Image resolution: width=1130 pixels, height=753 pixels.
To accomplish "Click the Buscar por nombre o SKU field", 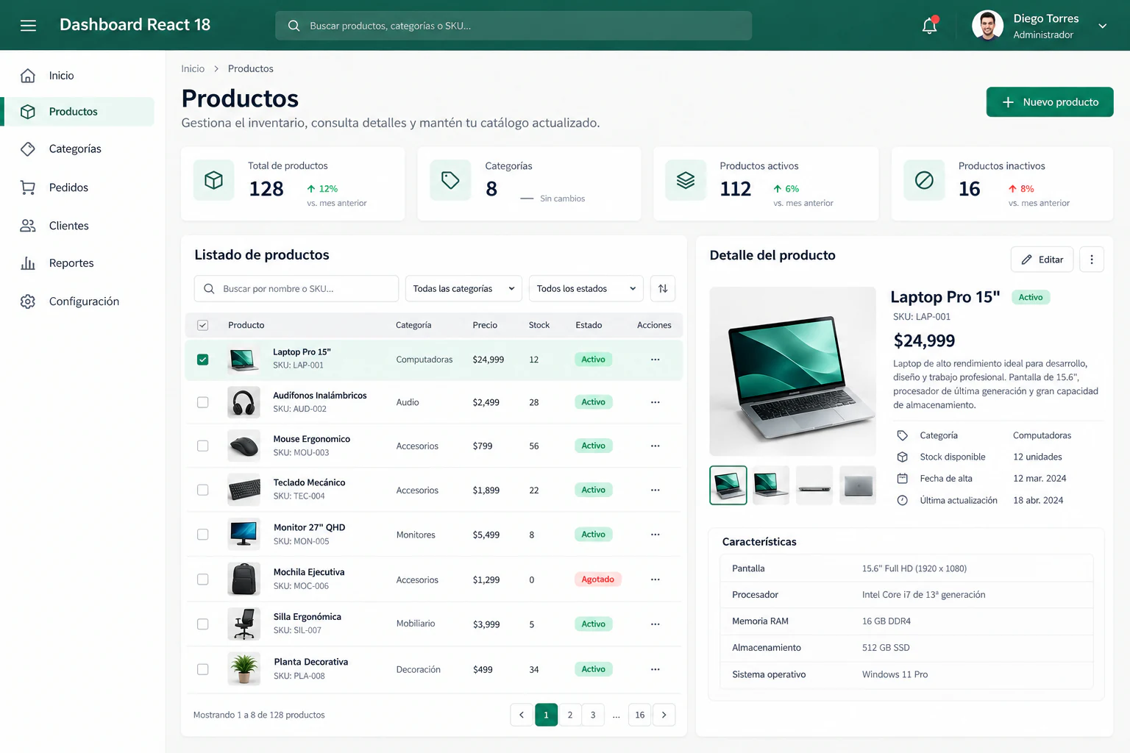I will pos(296,288).
